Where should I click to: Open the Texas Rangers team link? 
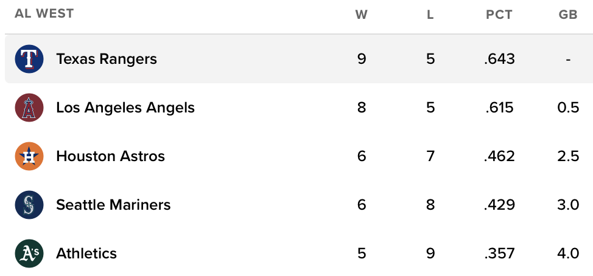click(x=106, y=59)
